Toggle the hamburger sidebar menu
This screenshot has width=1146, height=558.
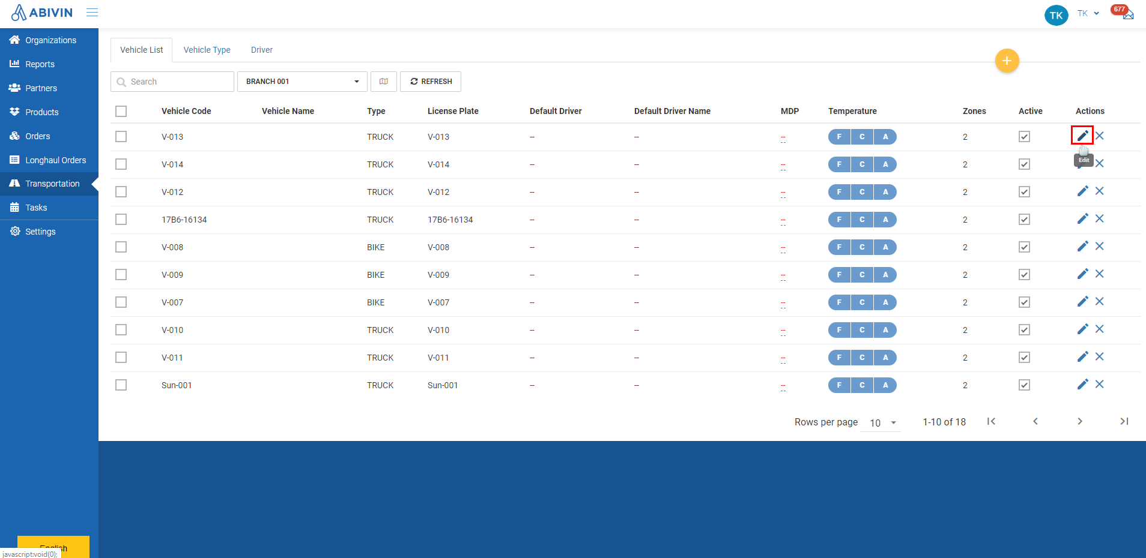pyautogui.click(x=92, y=13)
